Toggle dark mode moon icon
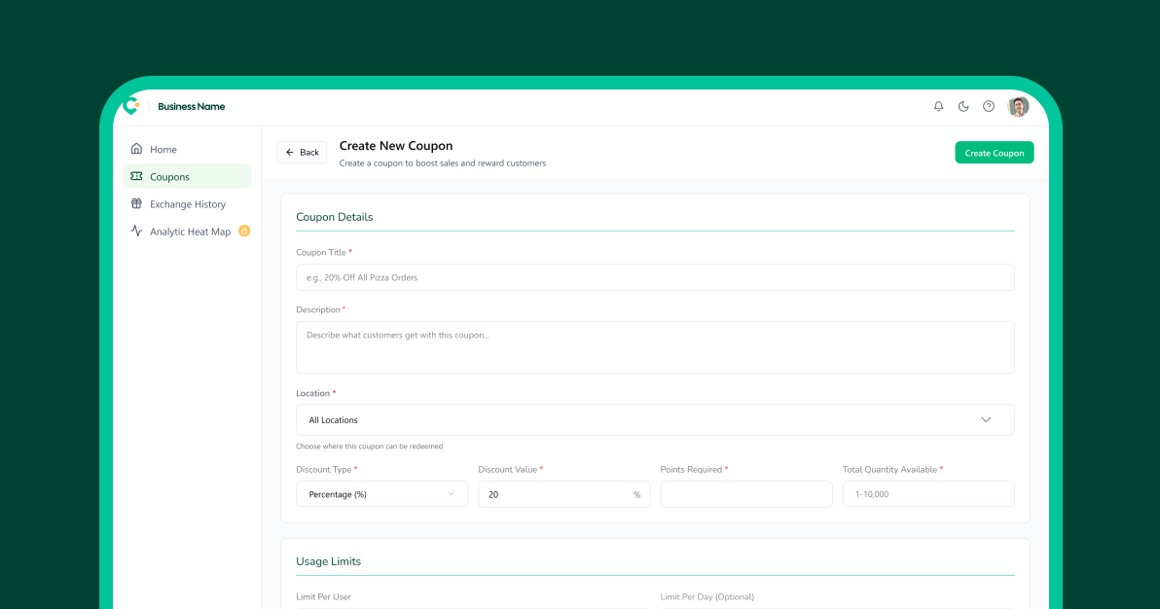 (963, 107)
